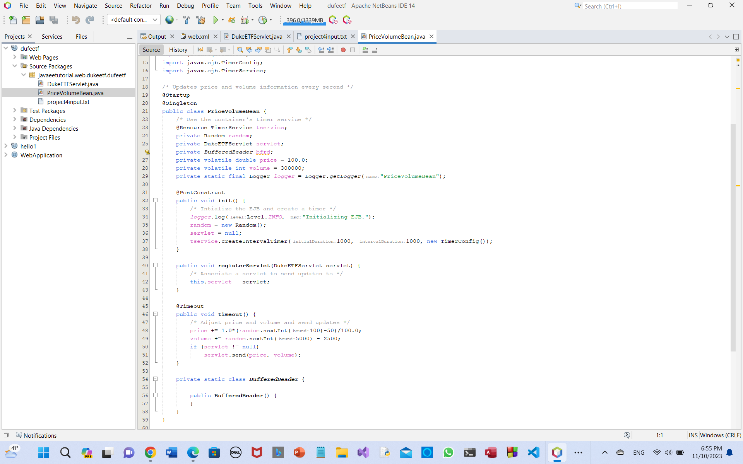Collapse the Source Packages tree node

click(15, 66)
